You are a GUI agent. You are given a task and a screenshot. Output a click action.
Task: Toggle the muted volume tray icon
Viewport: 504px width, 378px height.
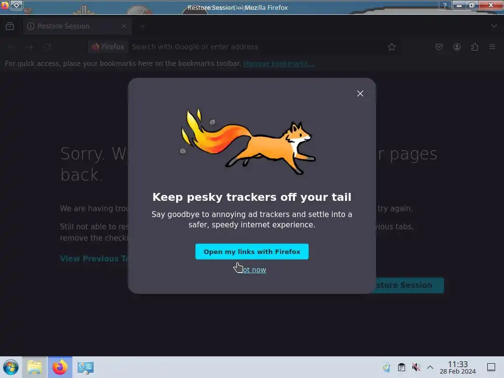click(x=416, y=367)
